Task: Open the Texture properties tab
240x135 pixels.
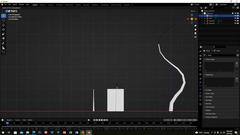Action: coord(200,104)
